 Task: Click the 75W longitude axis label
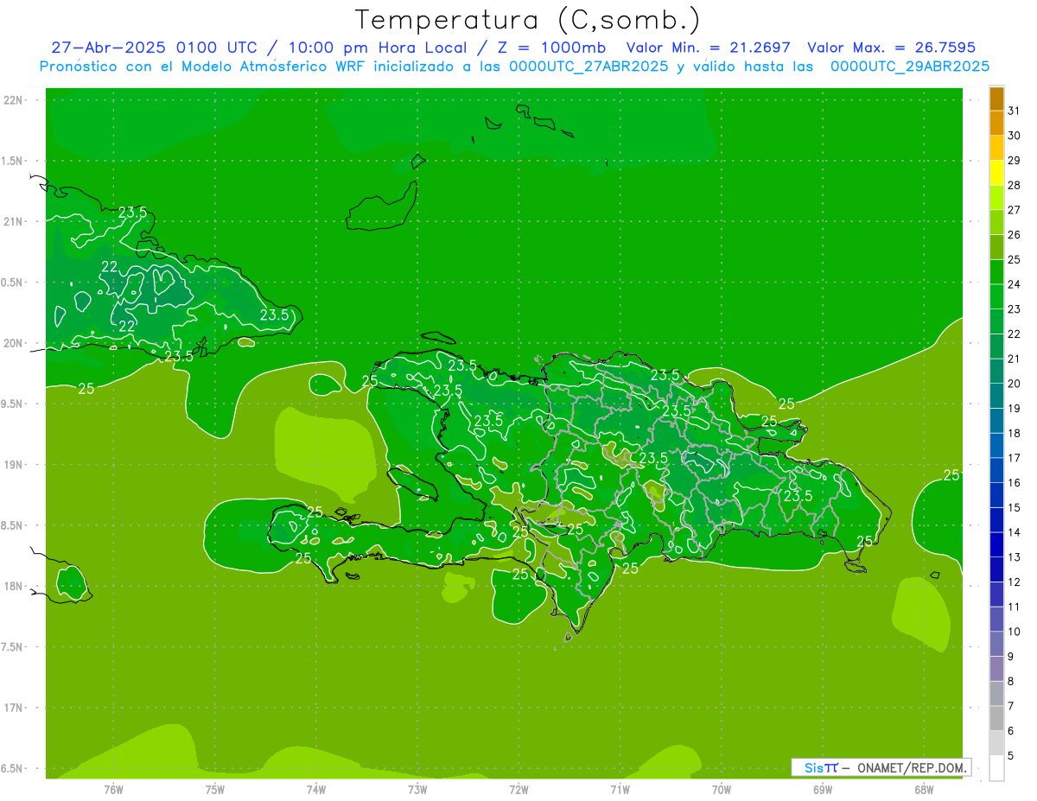(215, 790)
